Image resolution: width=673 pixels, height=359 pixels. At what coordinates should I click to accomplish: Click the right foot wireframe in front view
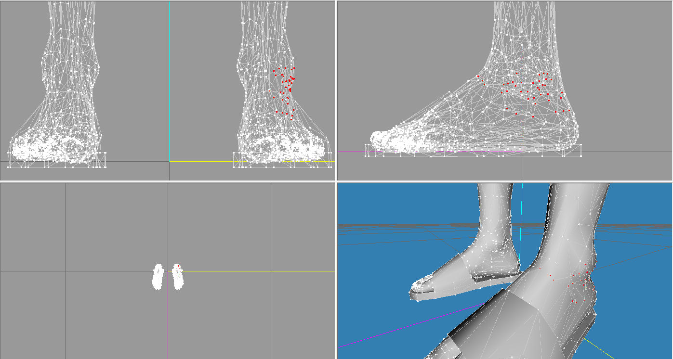283,84
